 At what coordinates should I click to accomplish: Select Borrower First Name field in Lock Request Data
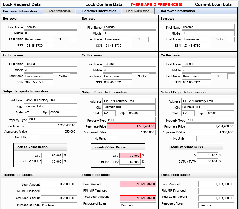tap(50, 27)
